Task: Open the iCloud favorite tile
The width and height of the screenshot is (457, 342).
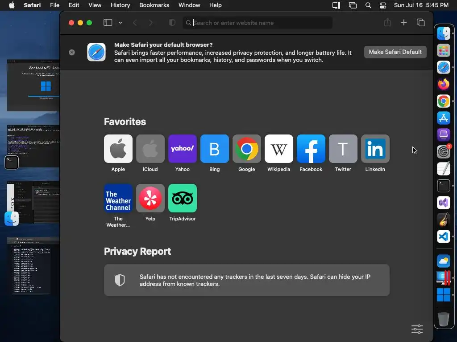Action: [150, 149]
